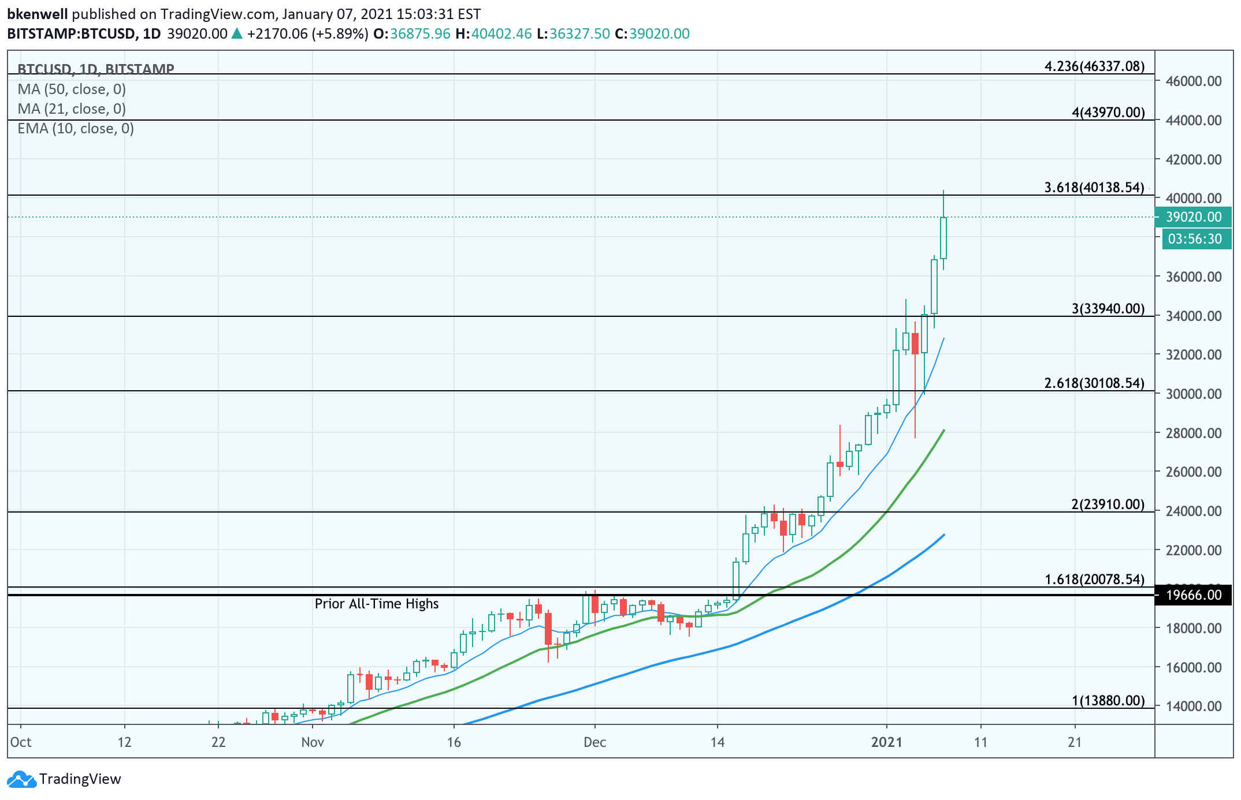Click the BITSTAMP:BTCUSD symbol header text
This screenshot has height=800, width=1241.
[71, 33]
